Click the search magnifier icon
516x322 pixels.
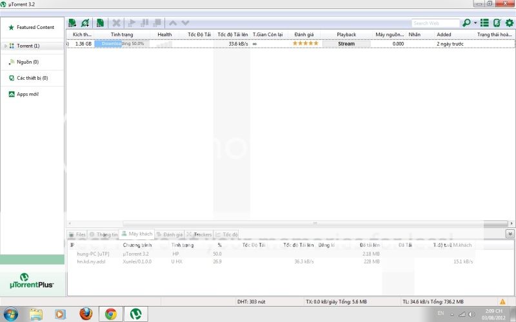[x=466, y=23]
